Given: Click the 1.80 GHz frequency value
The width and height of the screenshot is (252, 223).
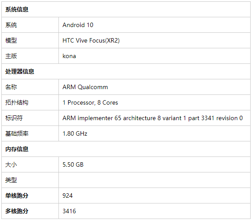Looking at the screenshot, I should click(x=75, y=134).
